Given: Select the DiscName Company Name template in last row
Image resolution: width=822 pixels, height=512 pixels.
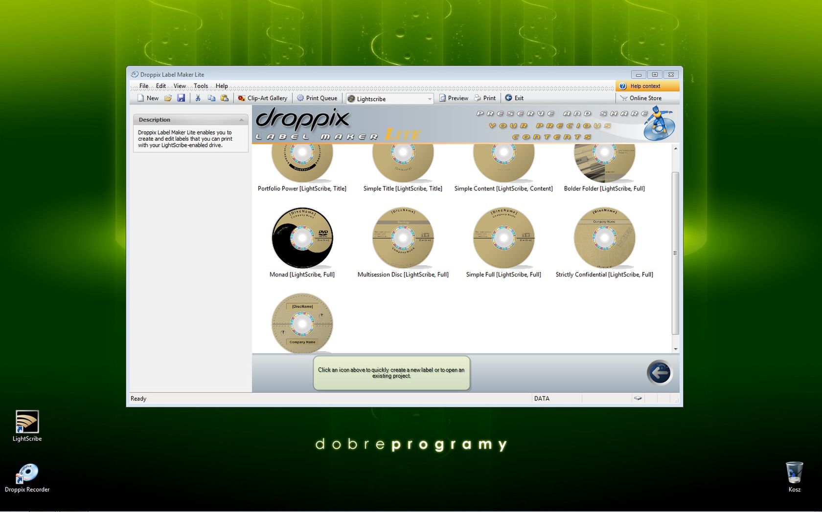Looking at the screenshot, I should (x=302, y=323).
